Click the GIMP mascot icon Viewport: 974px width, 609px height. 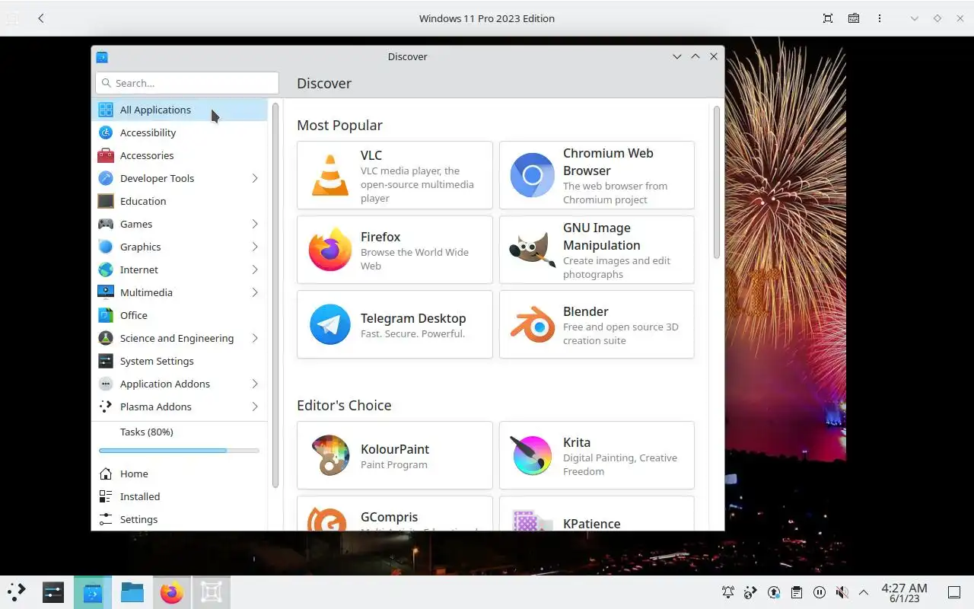[532, 250]
